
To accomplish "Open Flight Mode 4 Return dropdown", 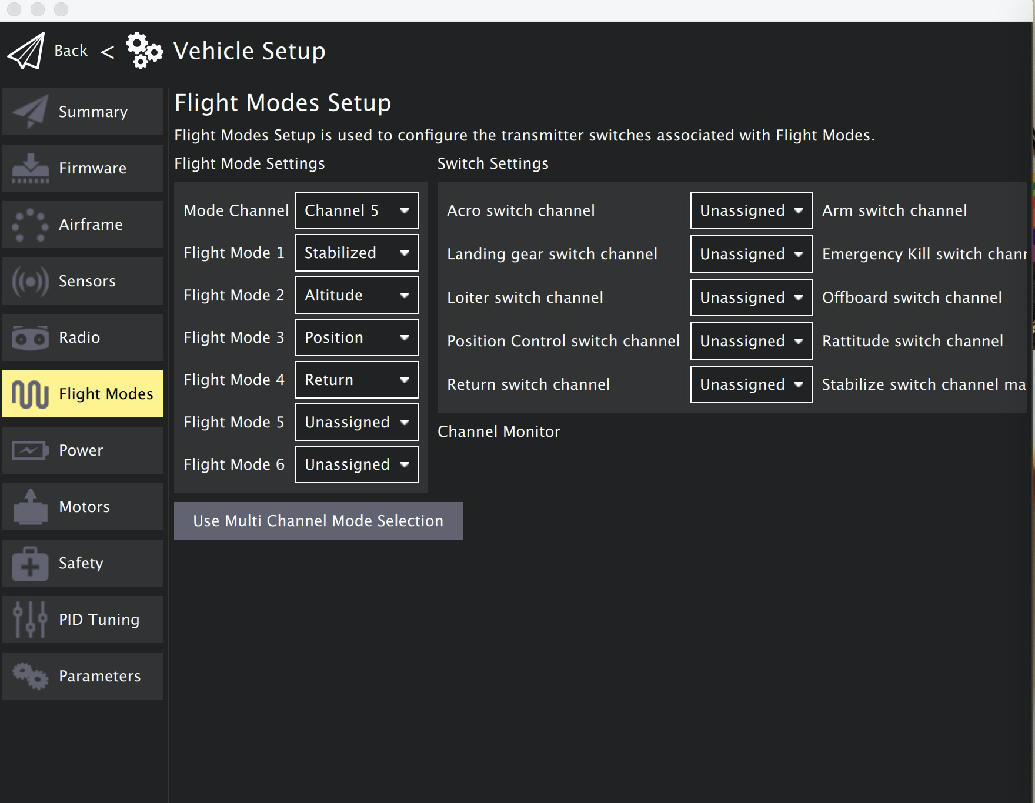I will point(357,380).
